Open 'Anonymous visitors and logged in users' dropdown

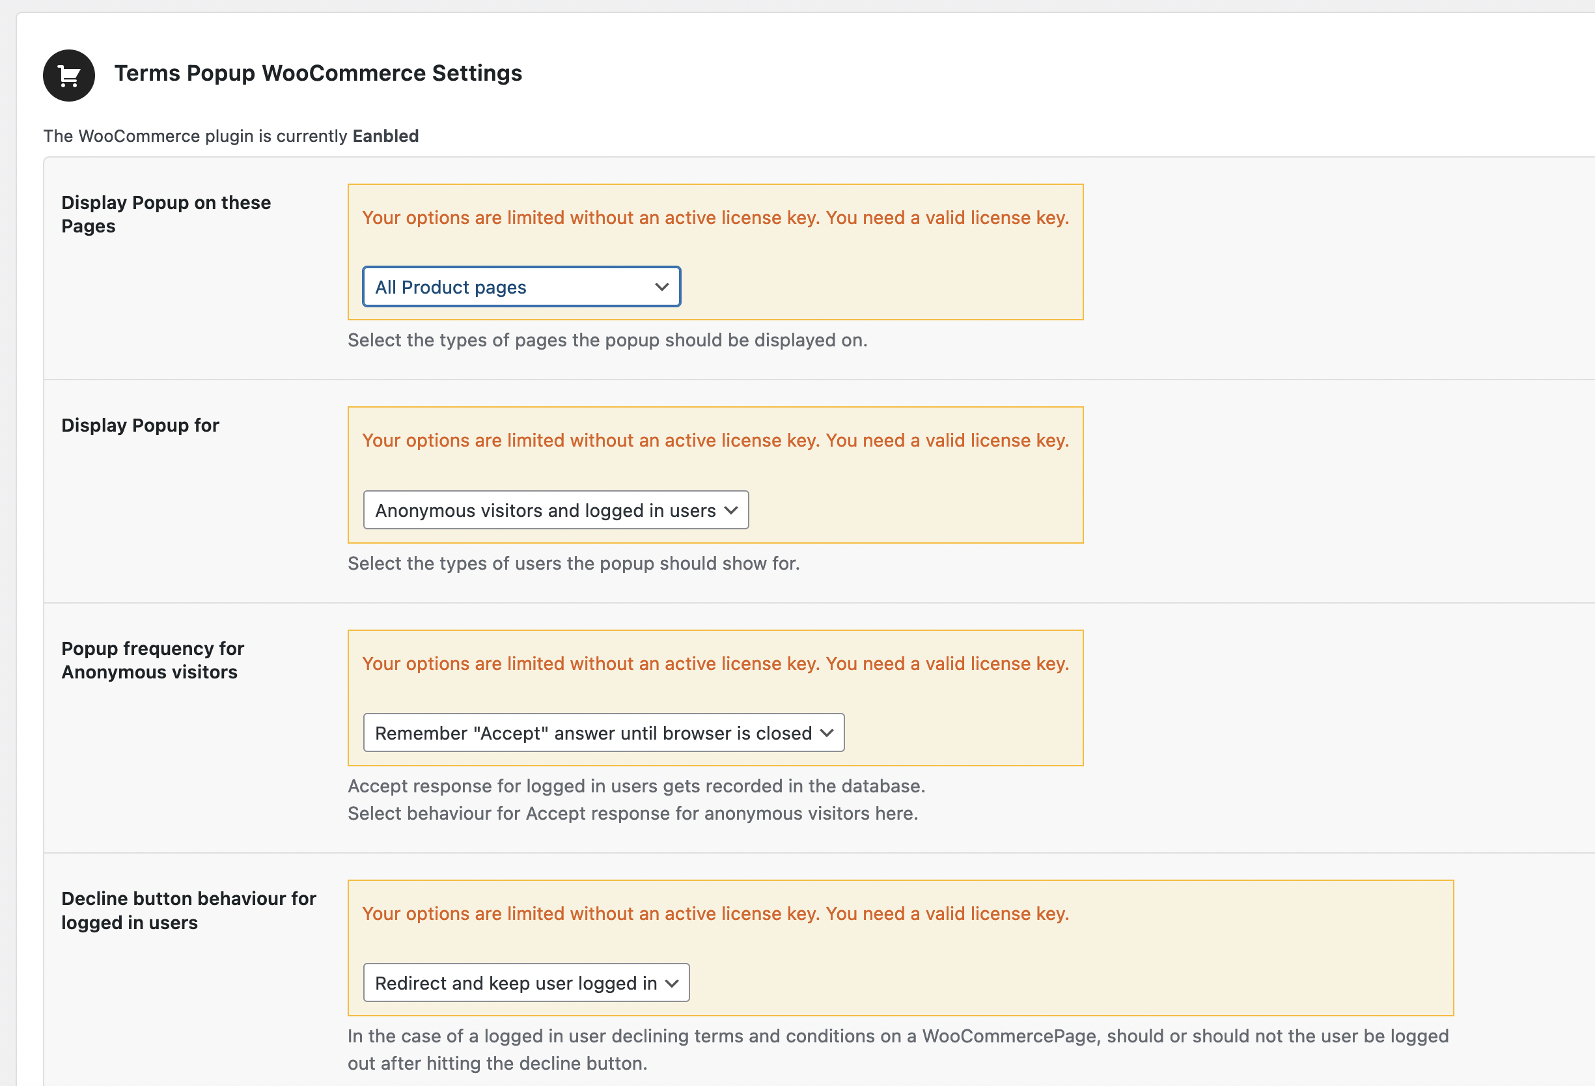tap(556, 510)
